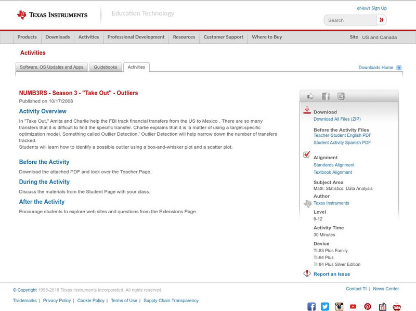Image resolution: width=416 pixels, height=311 pixels.
Task: Click Download All Files (ZIP)
Action: pyautogui.click(x=337, y=119)
